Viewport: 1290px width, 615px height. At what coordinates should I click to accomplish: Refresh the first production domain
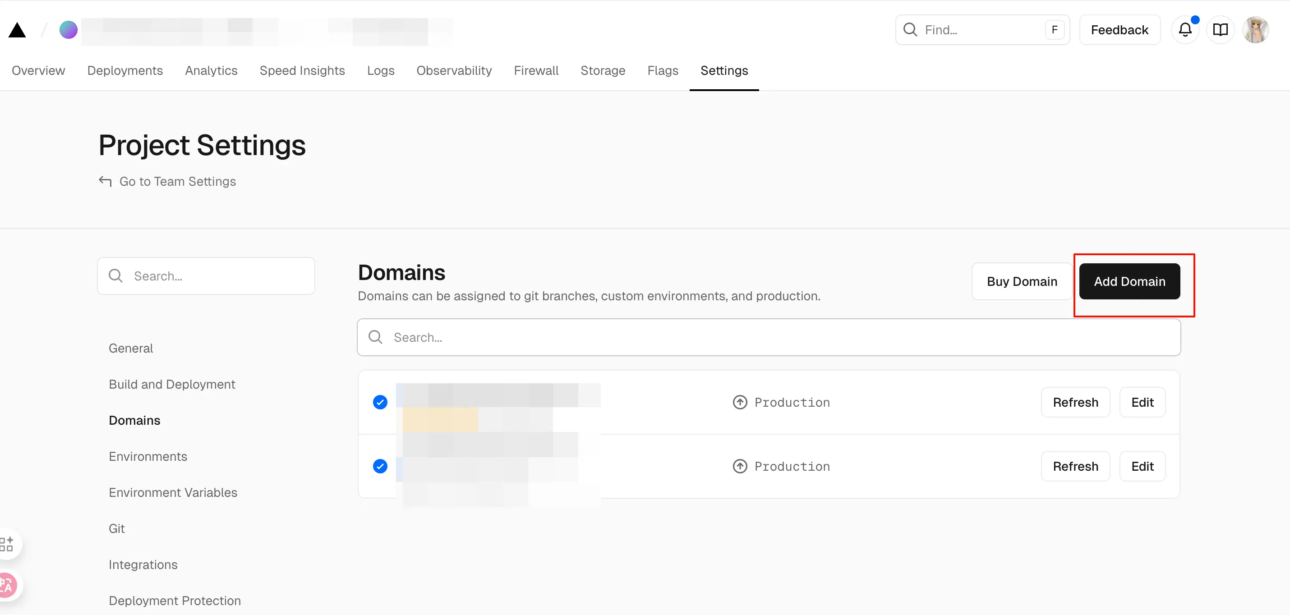1075,402
